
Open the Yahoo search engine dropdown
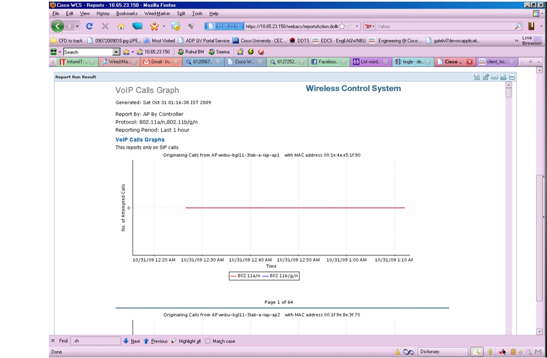point(373,26)
